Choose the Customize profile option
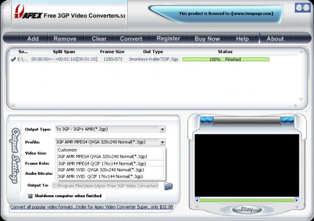Image resolution: width=314 pixels, height=221 pixels. coord(110,150)
